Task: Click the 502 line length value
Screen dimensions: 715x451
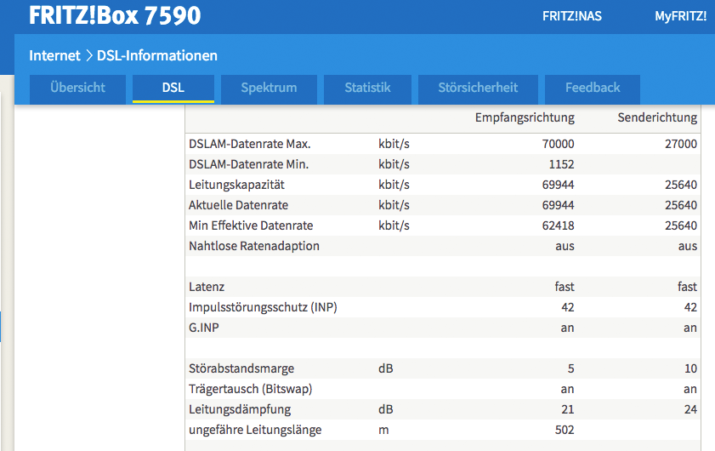Action: click(565, 430)
